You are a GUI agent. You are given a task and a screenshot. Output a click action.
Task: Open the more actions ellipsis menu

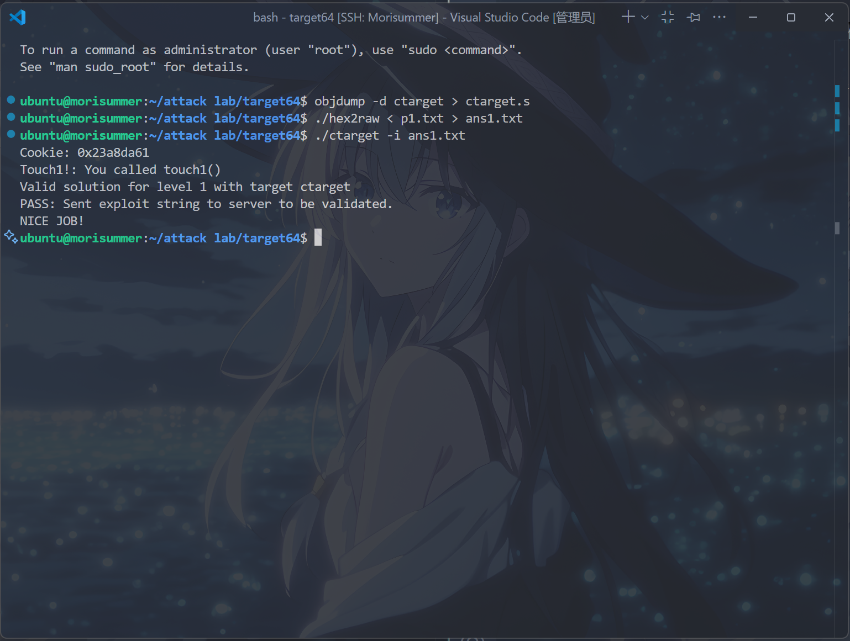(x=719, y=17)
